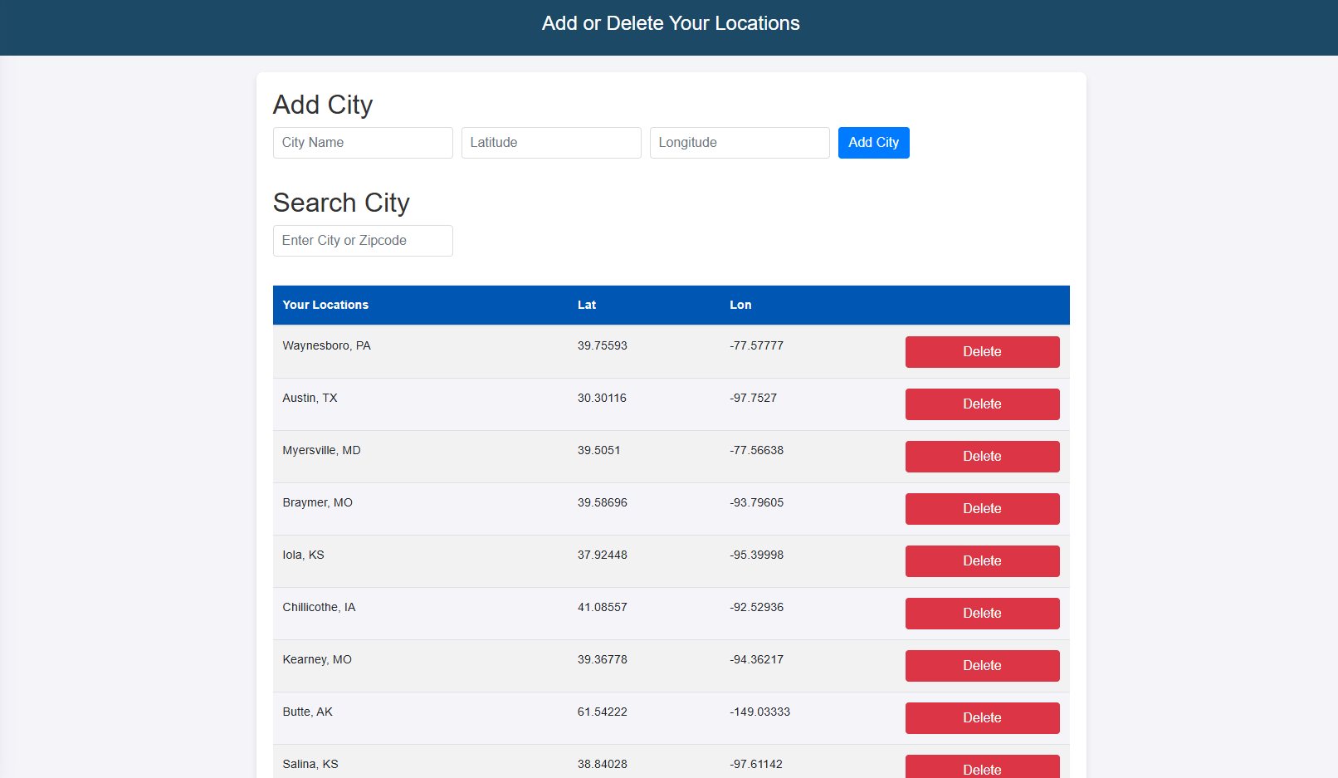The height and width of the screenshot is (778, 1338).
Task: Delete the Austin, TX location
Action: (982, 404)
